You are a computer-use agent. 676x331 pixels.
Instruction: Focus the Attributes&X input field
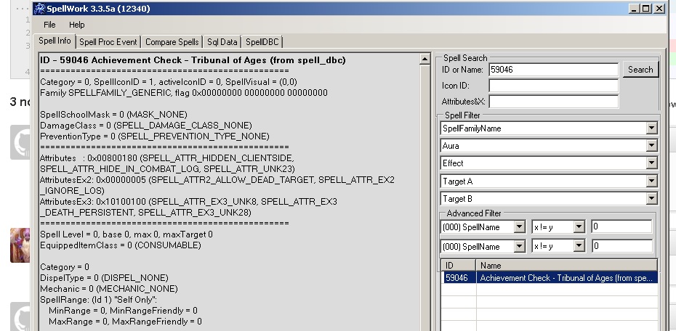tap(554, 102)
